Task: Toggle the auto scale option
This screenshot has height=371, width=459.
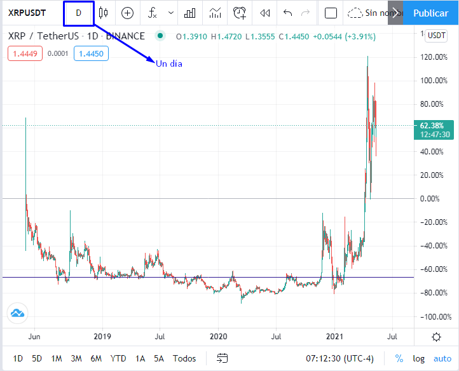Action: pos(442,359)
